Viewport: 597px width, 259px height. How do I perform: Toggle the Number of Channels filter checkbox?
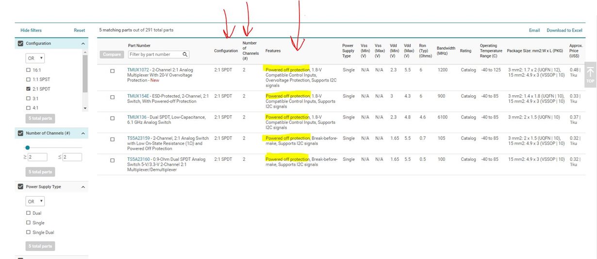point(20,133)
